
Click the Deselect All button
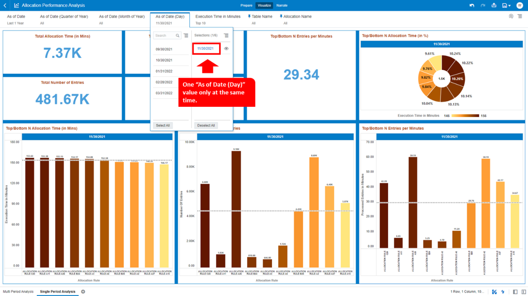coord(206,125)
